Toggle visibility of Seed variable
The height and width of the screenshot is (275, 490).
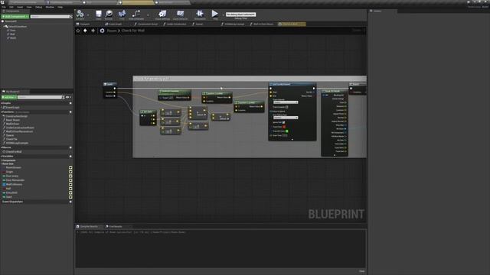coord(70,197)
